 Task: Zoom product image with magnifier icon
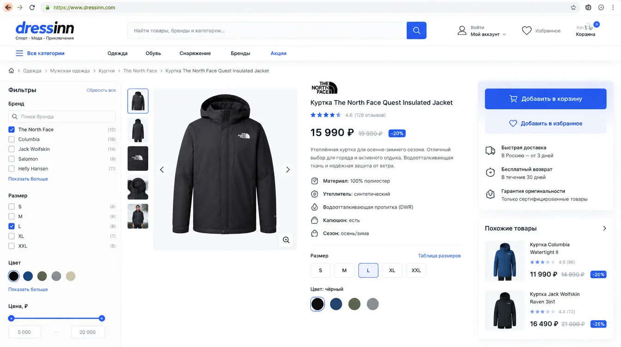[x=286, y=240]
